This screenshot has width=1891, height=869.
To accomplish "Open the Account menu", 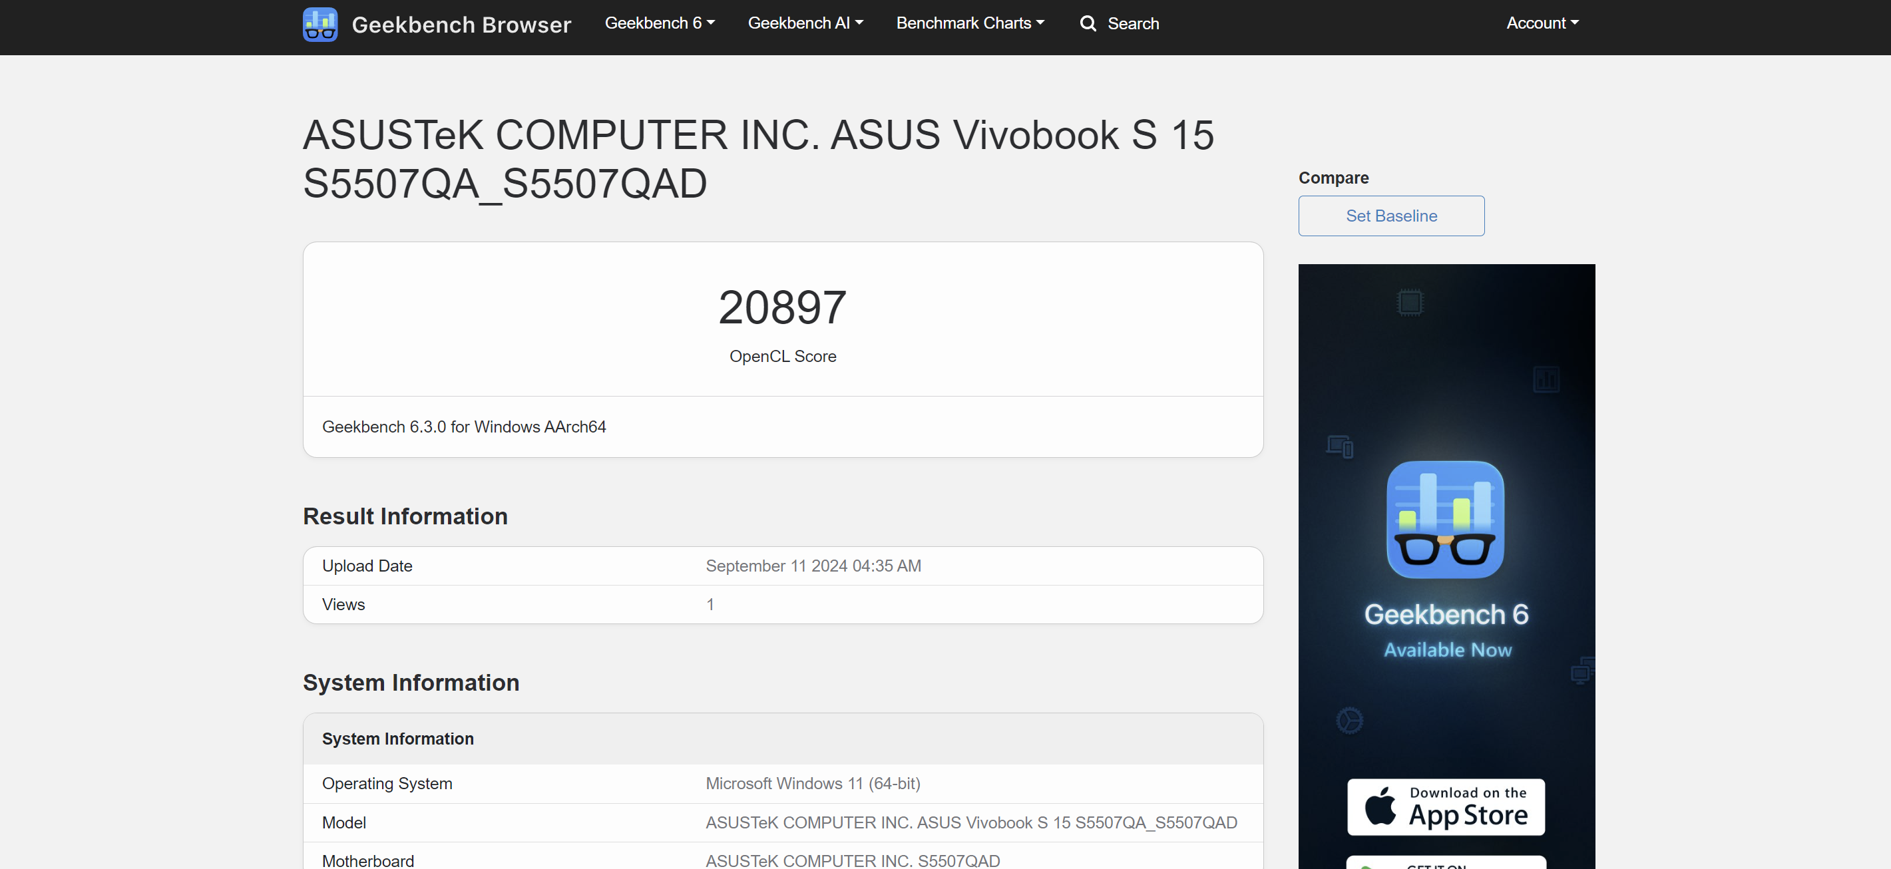I will [x=1542, y=23].
